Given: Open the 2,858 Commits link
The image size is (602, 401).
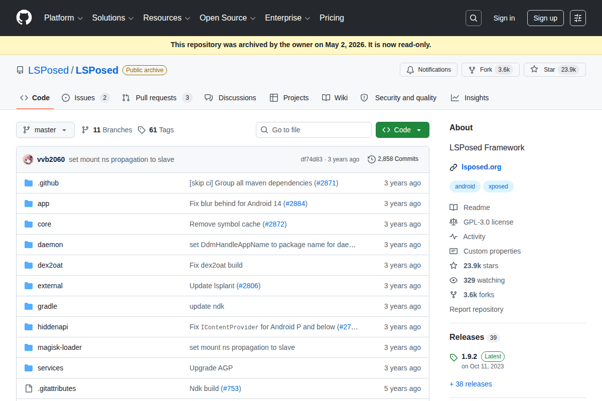Looking at the screenshot, I should coord(393,159).
